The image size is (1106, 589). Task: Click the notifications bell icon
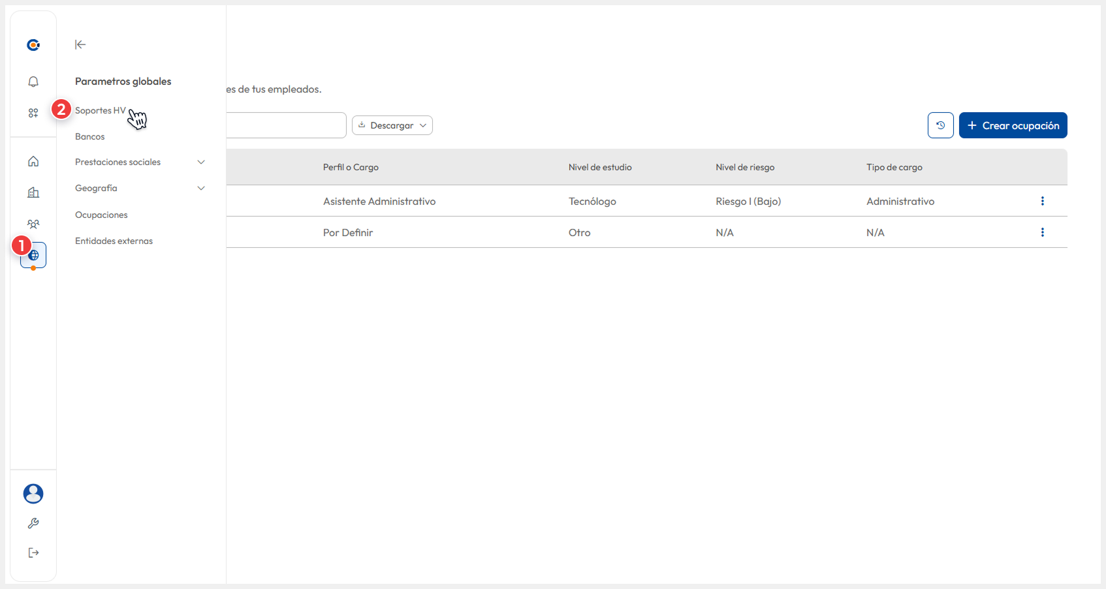[33, 82]
